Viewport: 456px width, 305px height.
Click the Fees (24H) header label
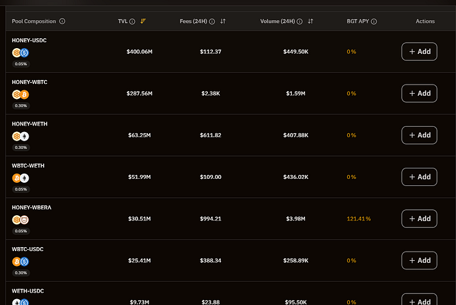tap(193, 21)
